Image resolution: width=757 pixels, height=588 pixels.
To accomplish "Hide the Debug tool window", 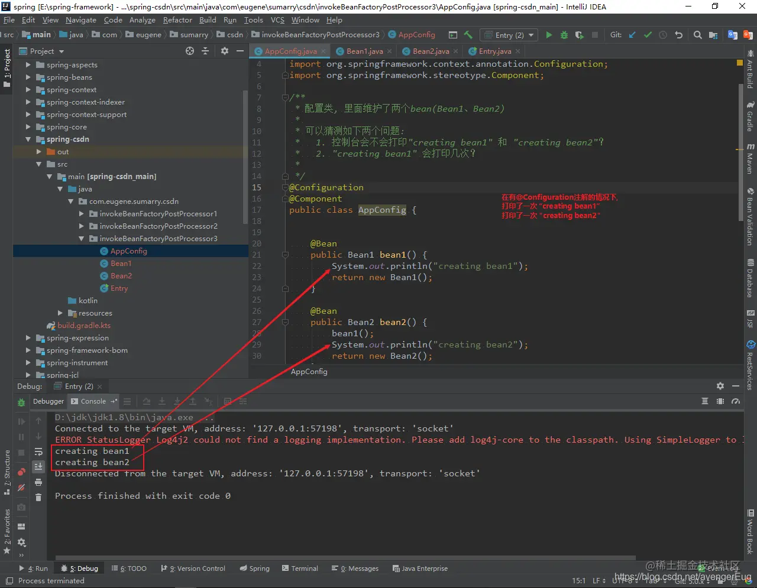I will pos(736,386).
